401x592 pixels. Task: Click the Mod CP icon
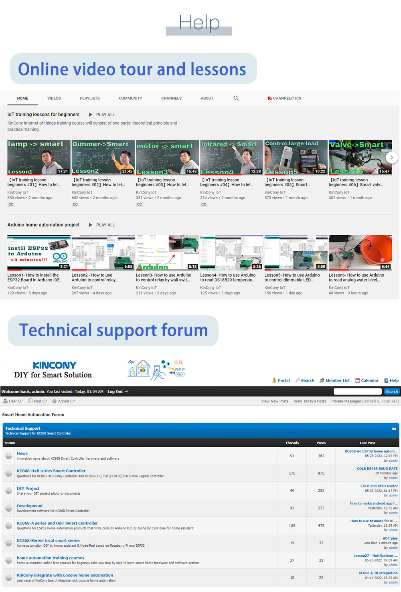(30, 401)
